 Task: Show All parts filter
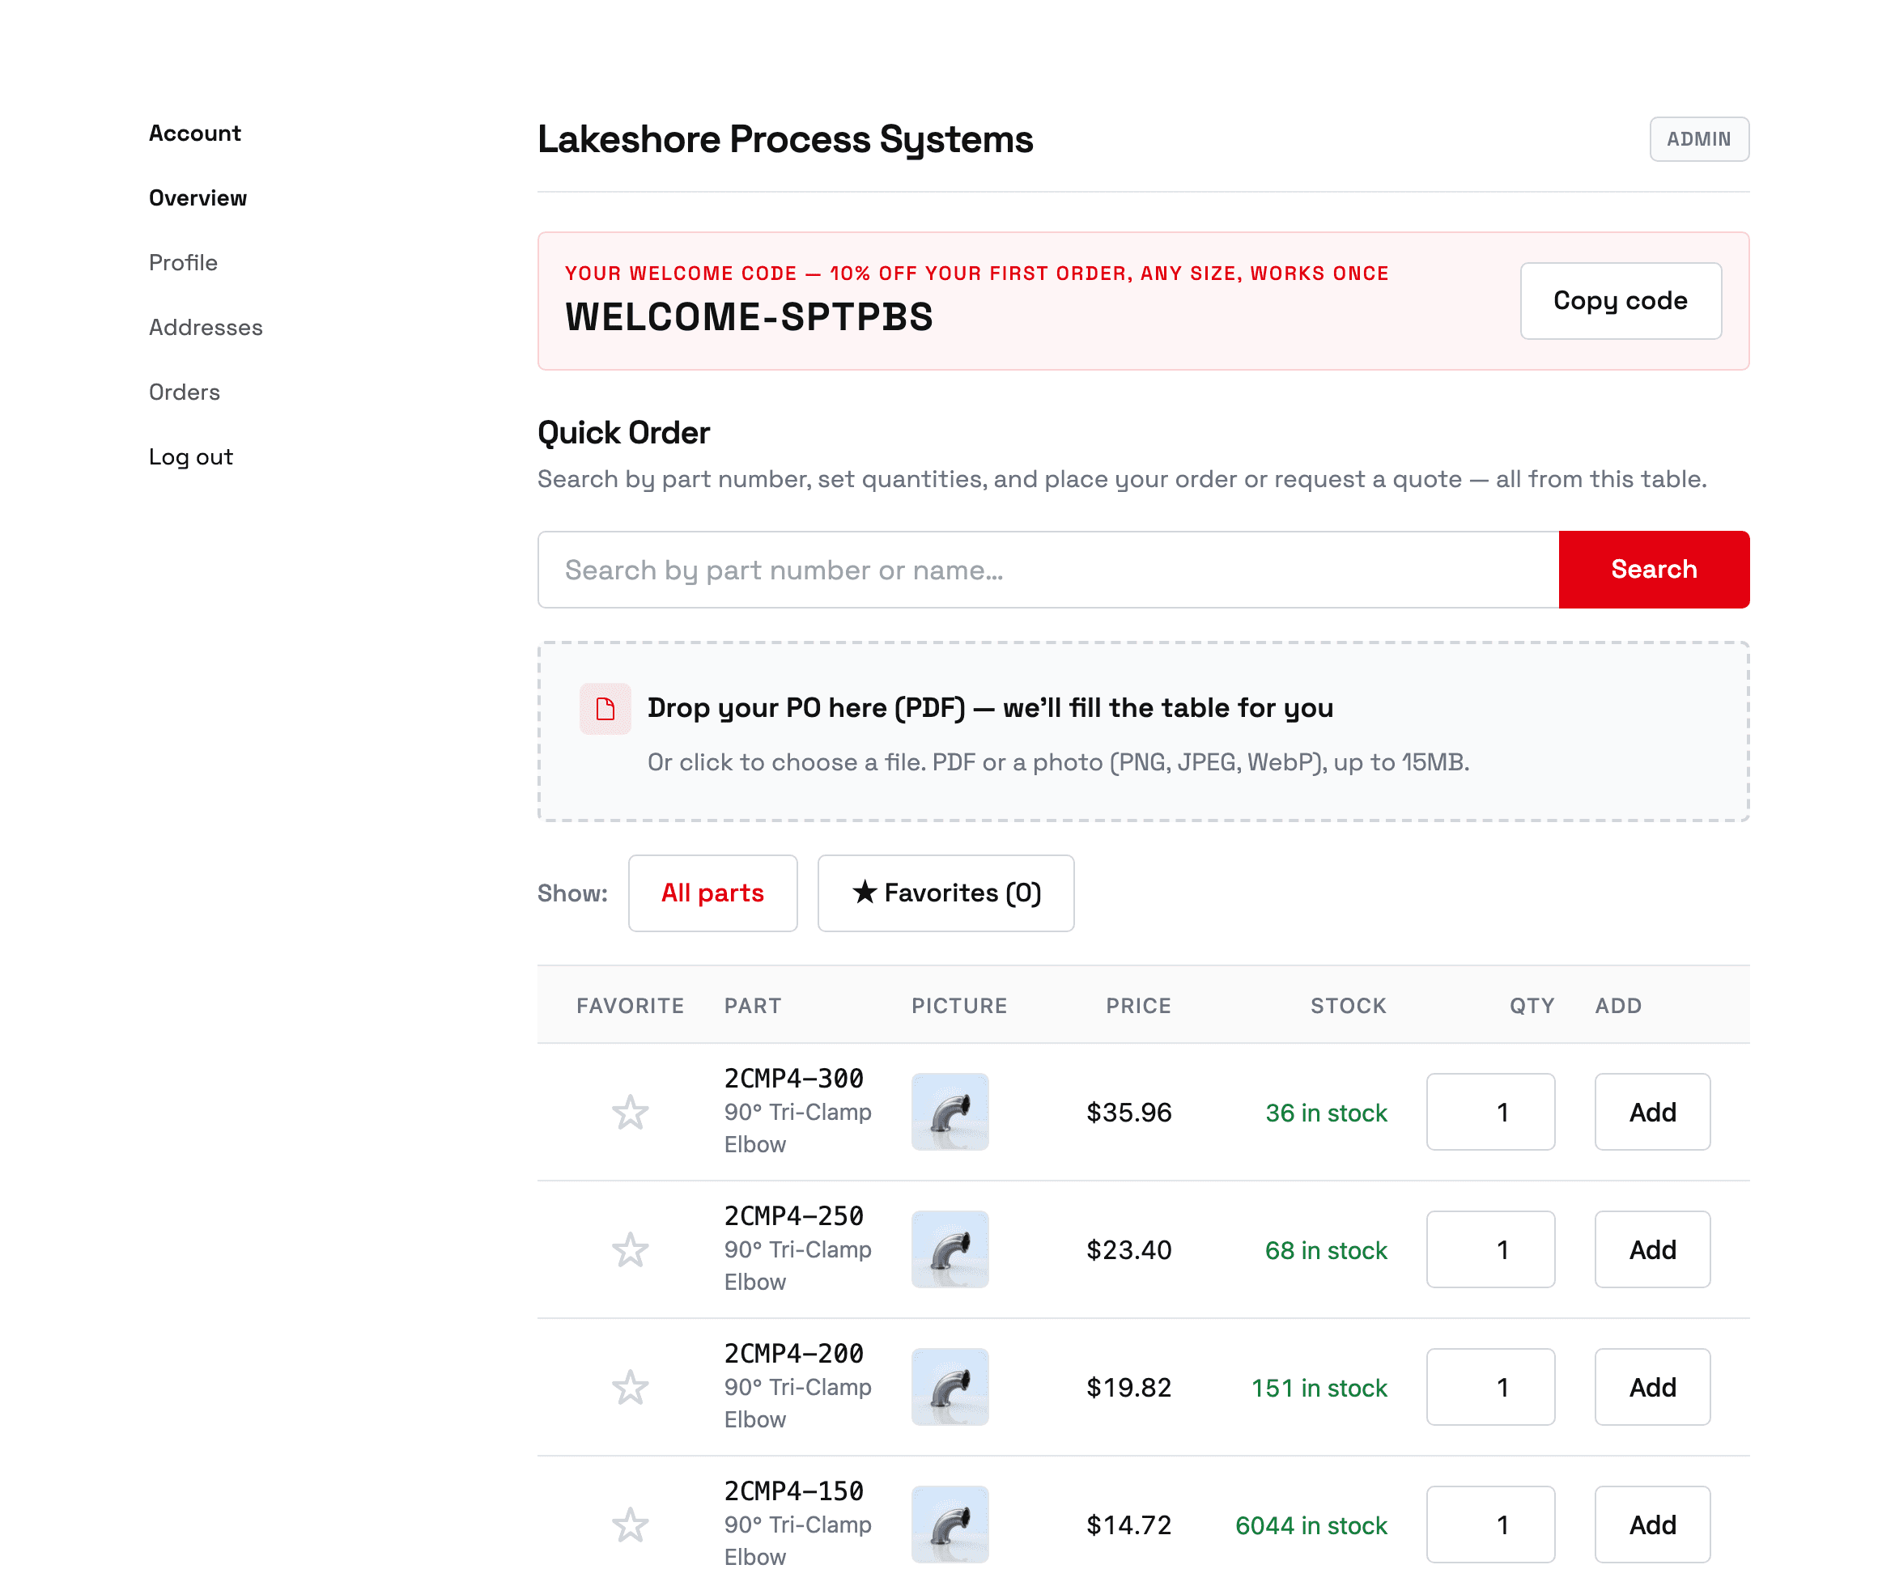[712, 893]
